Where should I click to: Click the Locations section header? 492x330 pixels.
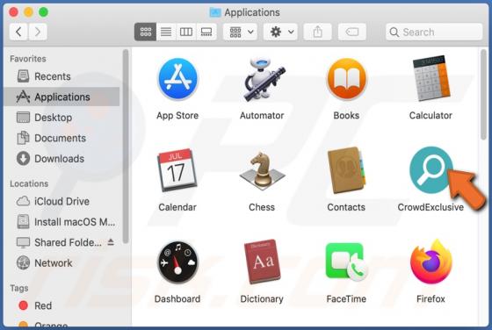tap(29, 183)
